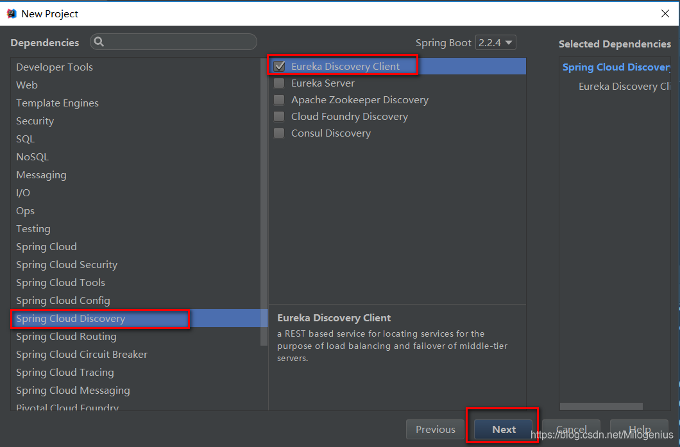Open the Spring Boot version dropdown
The image size is (680, 447).
click(x=496, y=42)
